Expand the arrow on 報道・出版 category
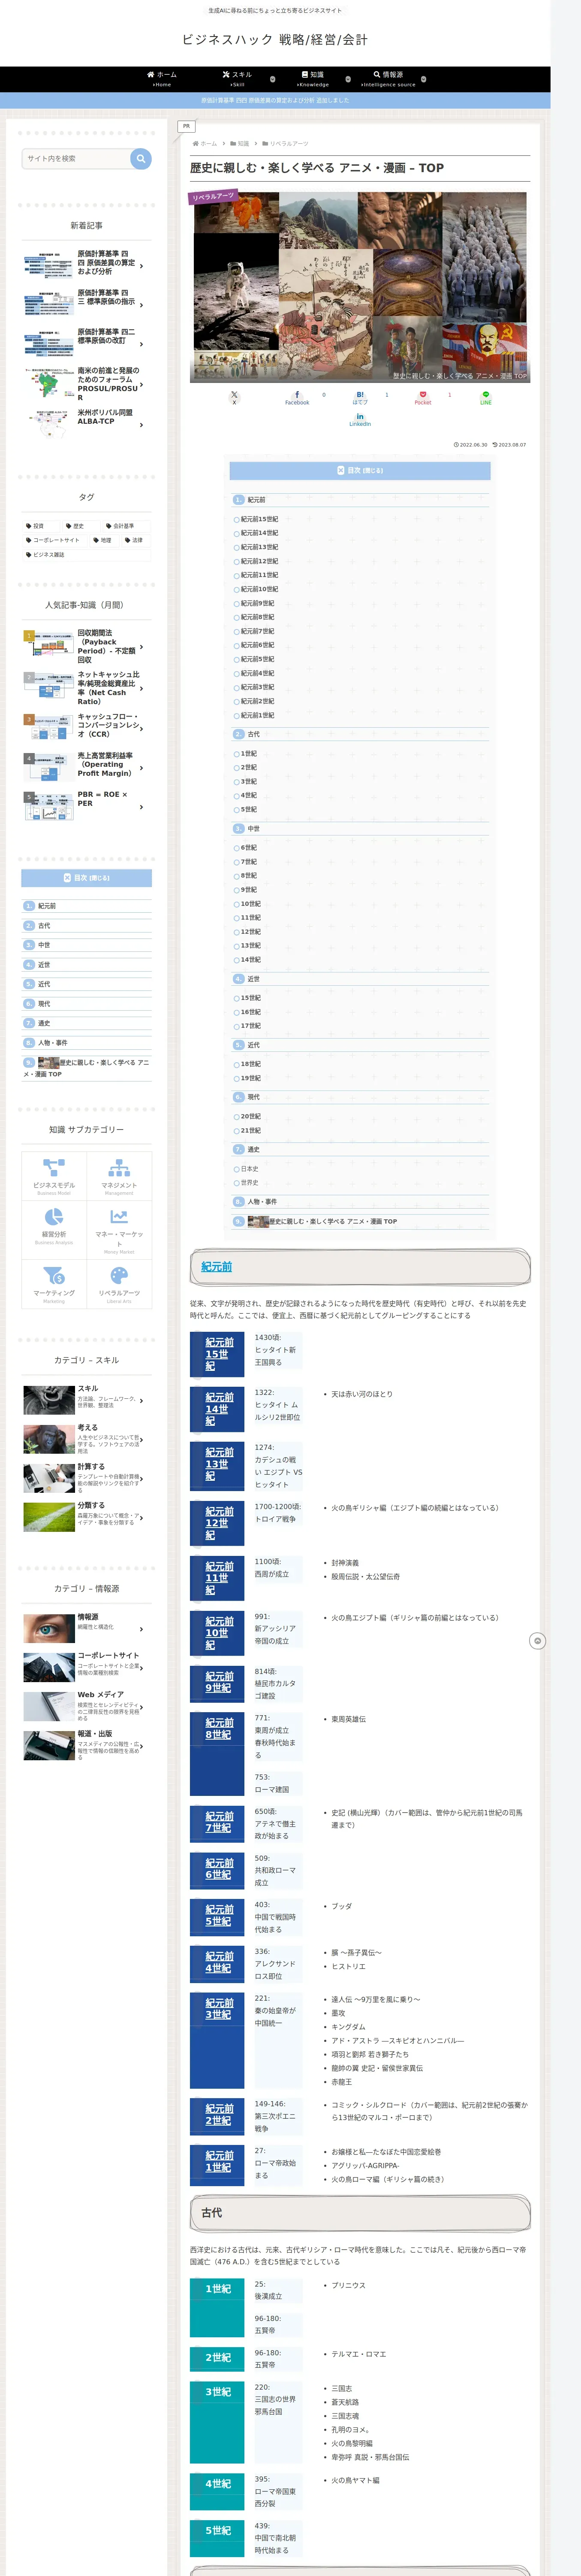581x2576 pixels. click(x=142, y=1746)
